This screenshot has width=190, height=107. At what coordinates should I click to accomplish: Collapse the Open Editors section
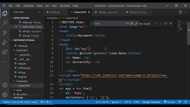tap(21, 18)
